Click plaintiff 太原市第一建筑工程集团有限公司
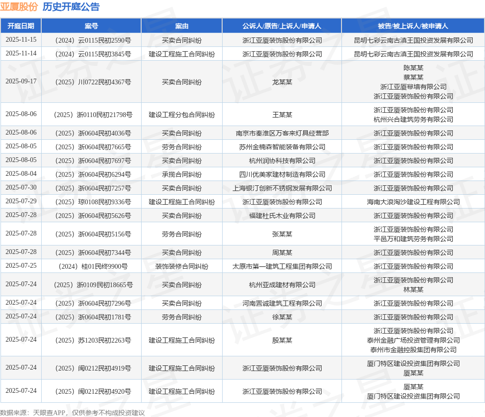485x417 pixels. (282, 266)
